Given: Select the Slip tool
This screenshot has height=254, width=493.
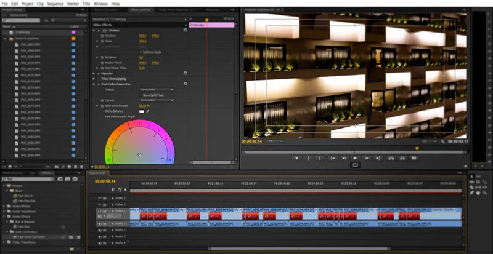Looking at the screenshot, I should (478, 187).
